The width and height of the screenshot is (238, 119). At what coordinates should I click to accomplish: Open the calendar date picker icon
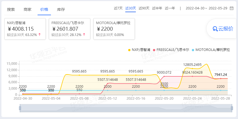pos(232,8)
